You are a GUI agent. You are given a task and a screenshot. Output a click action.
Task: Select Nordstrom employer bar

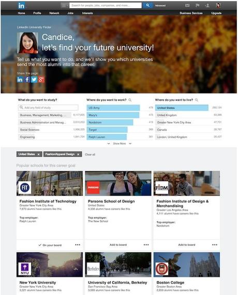110,122
